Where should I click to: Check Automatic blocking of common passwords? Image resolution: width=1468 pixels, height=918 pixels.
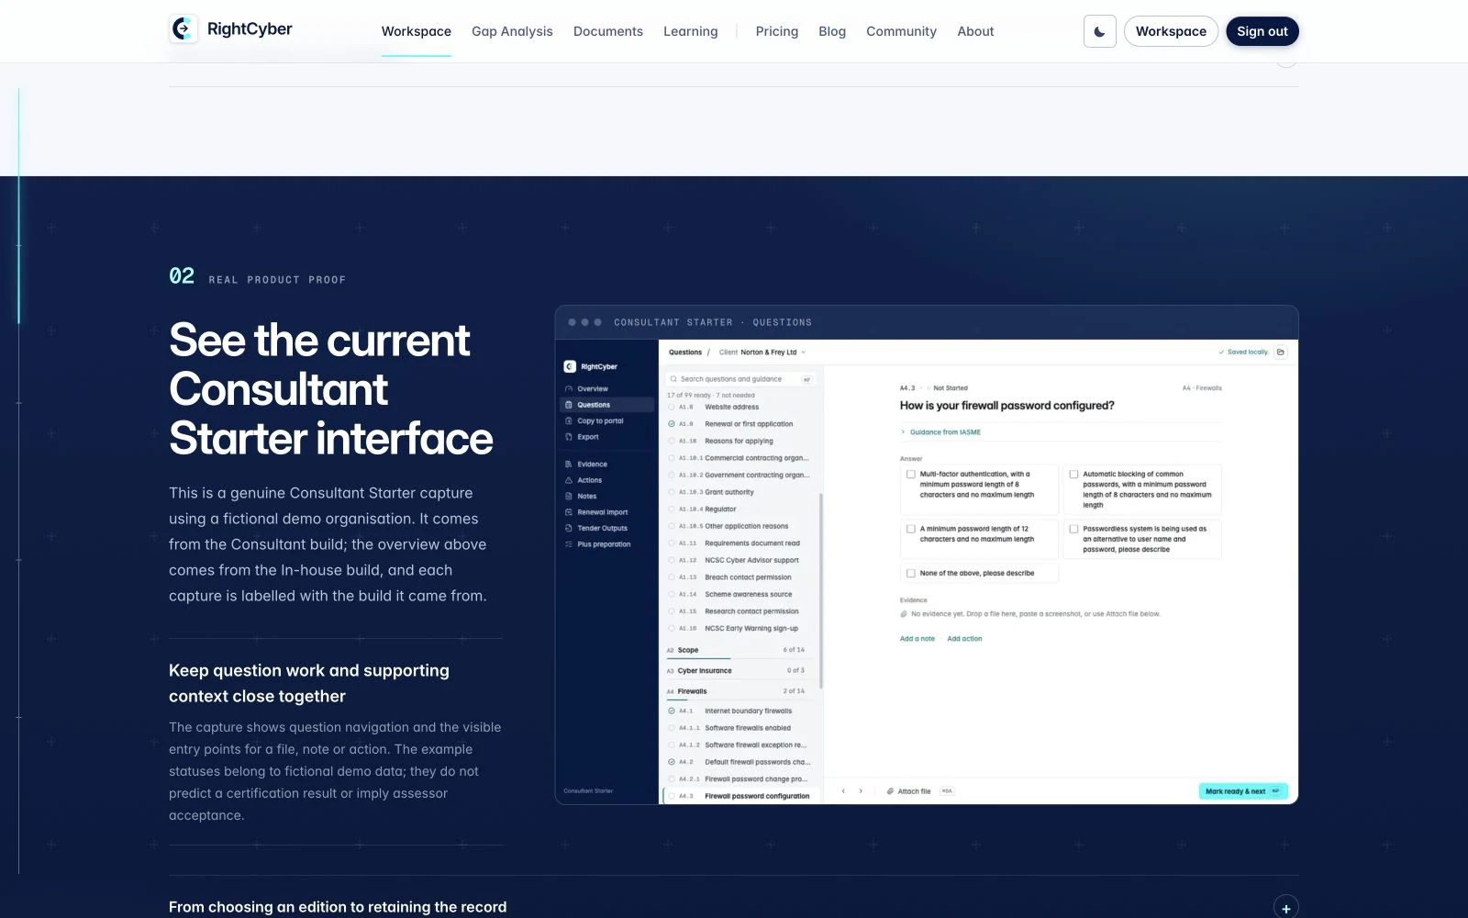pyautogui.click(x=1073, y=475)
